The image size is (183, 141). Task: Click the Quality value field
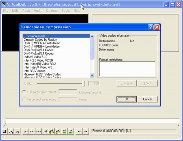pyautogui.click(x=94, y=83)
